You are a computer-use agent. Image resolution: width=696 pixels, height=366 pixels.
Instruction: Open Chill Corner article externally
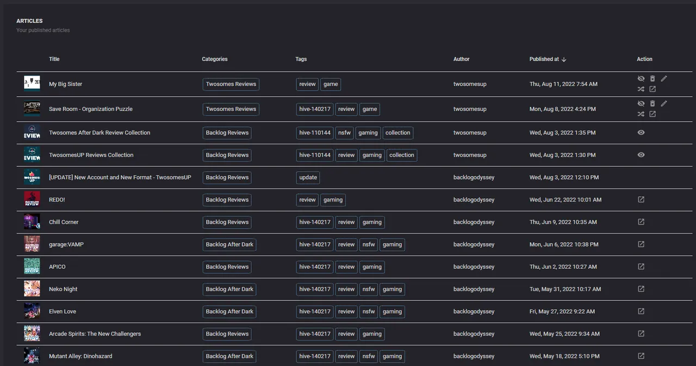coord(641,222)
